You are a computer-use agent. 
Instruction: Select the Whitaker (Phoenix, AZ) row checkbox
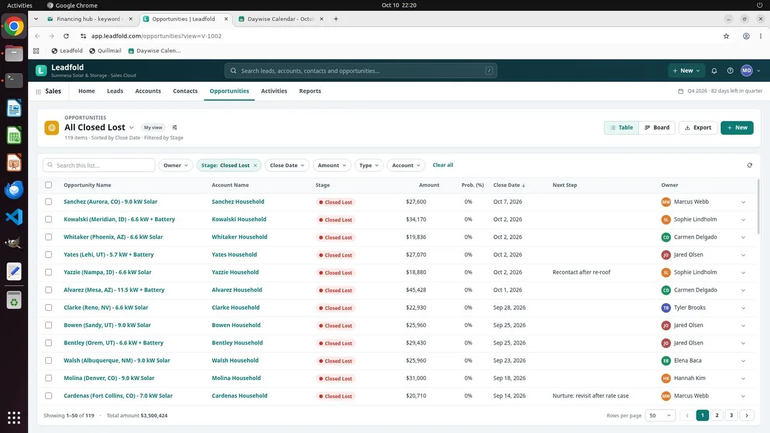[x=49, y=237]
